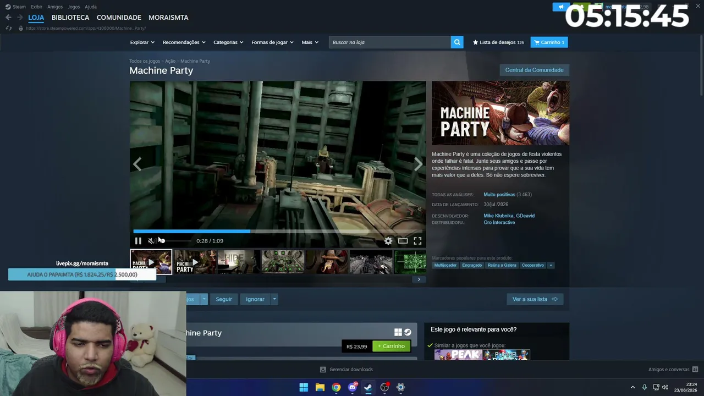Open the Ajuda menu
704x396 pixels.
coord(91,7)
